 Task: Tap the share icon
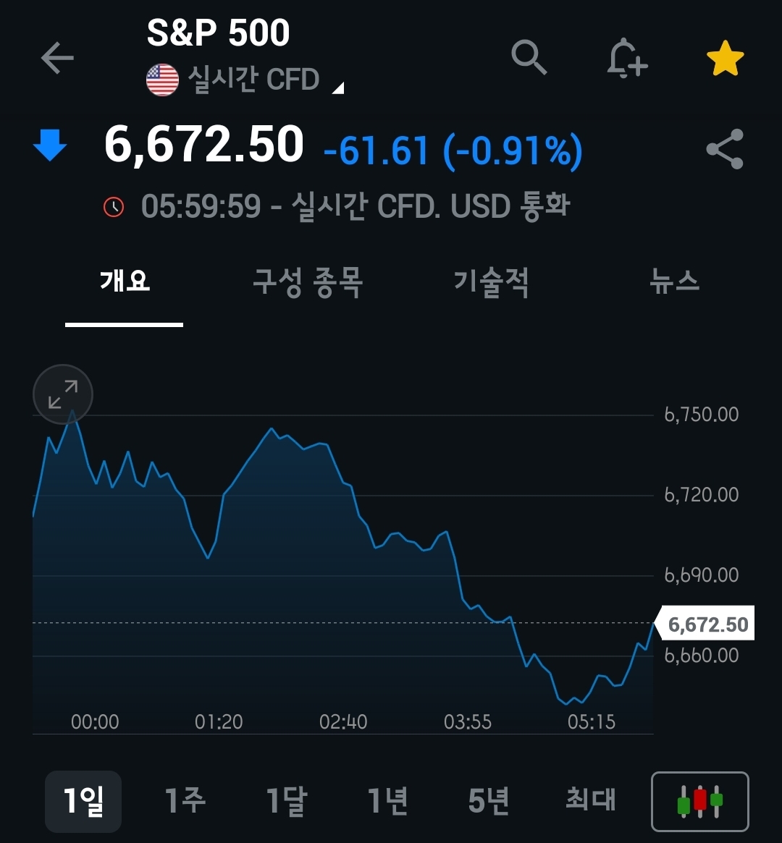click(725, 149)
